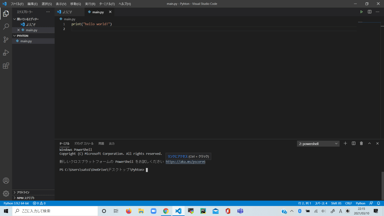Go to line via cursor position status
The height and width of the screenshot is (216, 384).
tap(305, 203)
